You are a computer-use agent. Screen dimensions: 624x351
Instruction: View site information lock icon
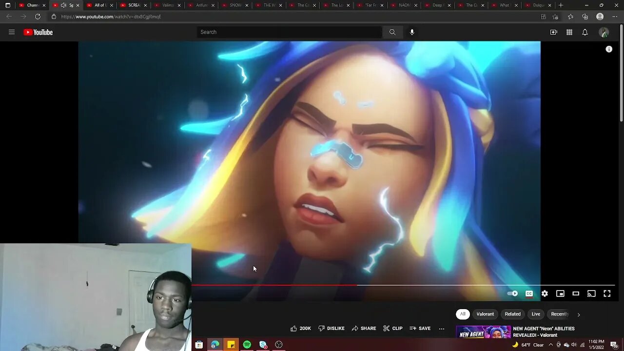[x=54, y=17]
